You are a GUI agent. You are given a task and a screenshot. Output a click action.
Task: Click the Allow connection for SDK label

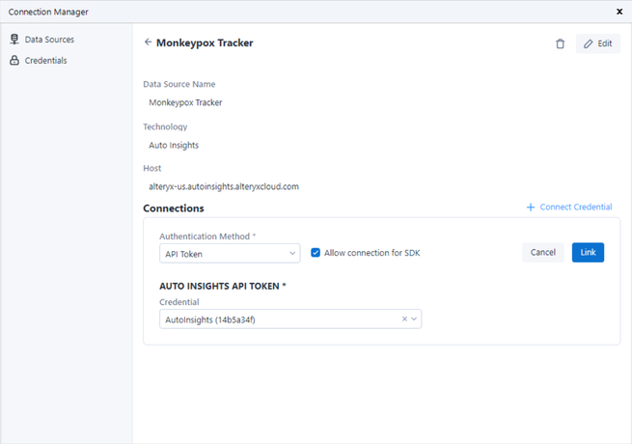pos(372,253)
